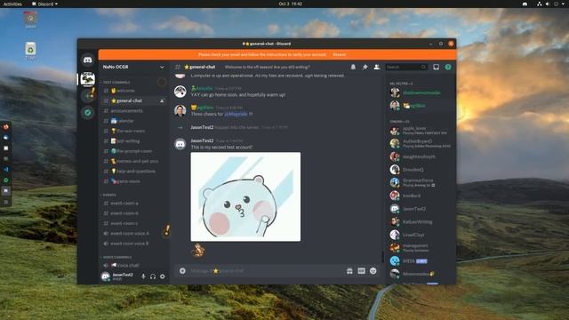
Task: Open the event-room-a channel
Action: tap(133, 204)
